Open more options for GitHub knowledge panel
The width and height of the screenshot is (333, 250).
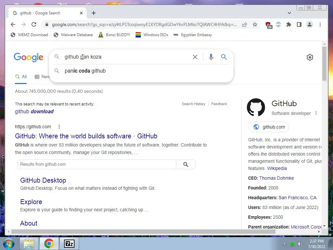(x=316, y=113)
